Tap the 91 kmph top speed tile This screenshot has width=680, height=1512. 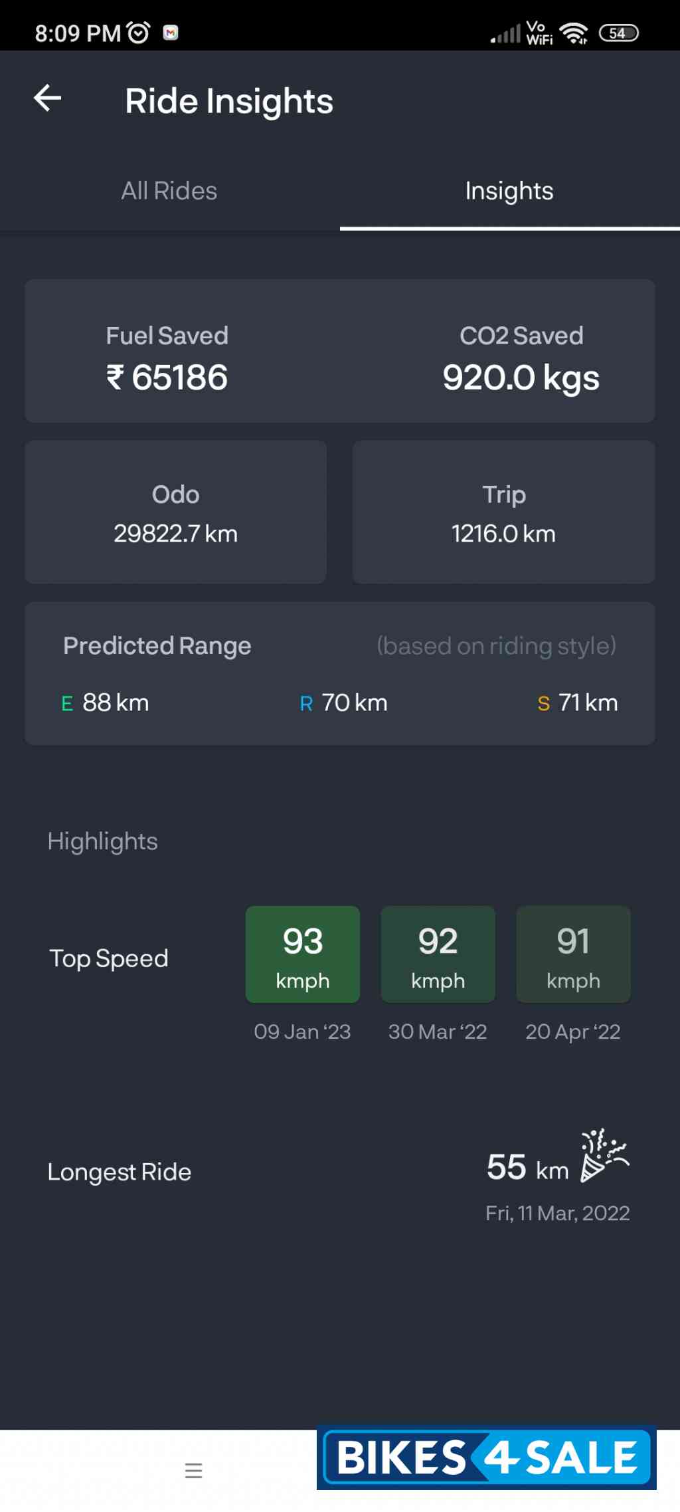[573, 954]
